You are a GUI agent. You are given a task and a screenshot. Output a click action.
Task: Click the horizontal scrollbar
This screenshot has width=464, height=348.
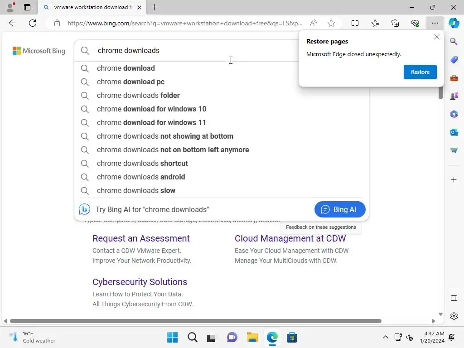coord(196,321)
